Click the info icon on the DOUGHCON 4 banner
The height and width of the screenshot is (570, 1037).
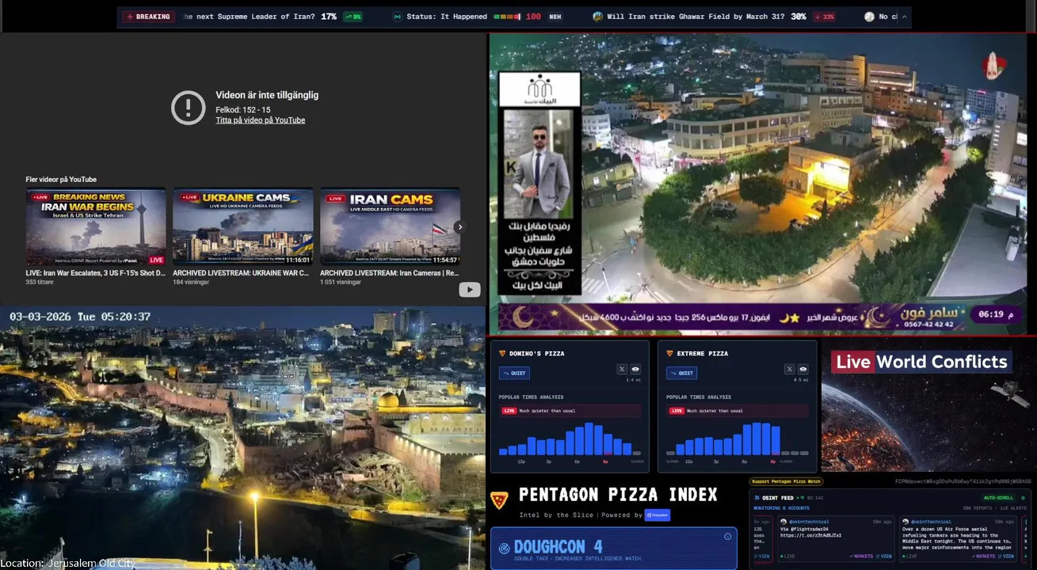pos(727,537)
